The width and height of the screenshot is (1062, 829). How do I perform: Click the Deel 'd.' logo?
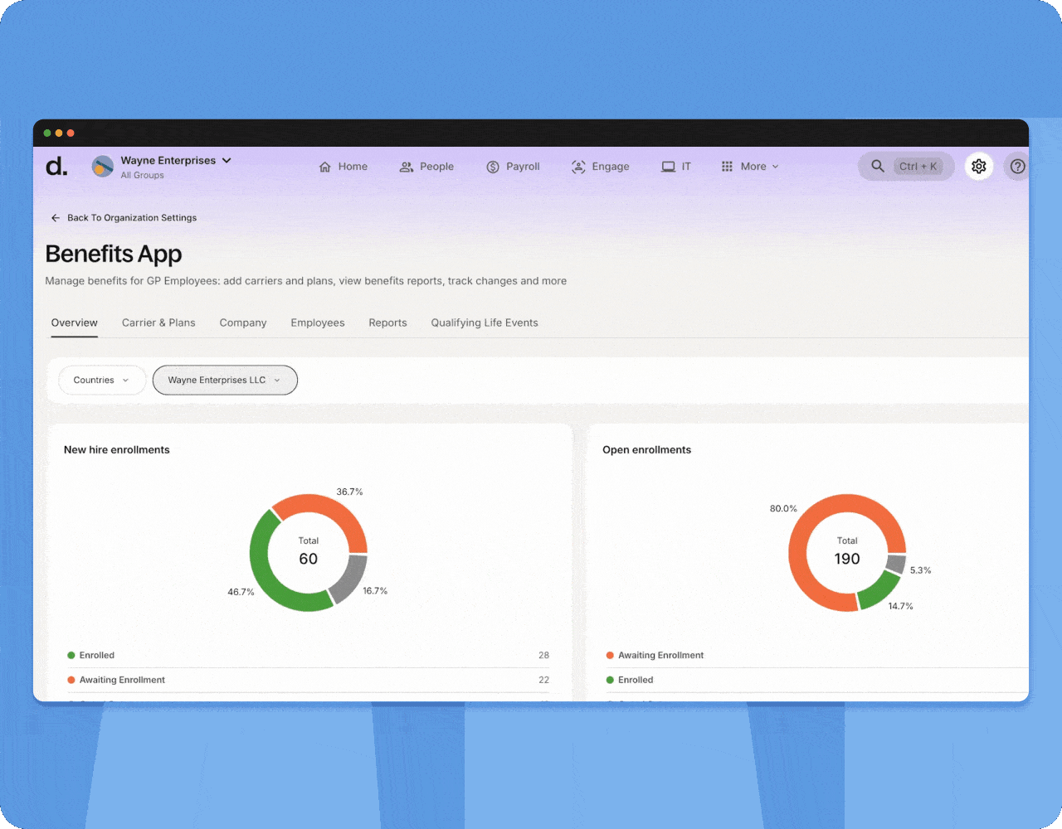coord(56,167)
